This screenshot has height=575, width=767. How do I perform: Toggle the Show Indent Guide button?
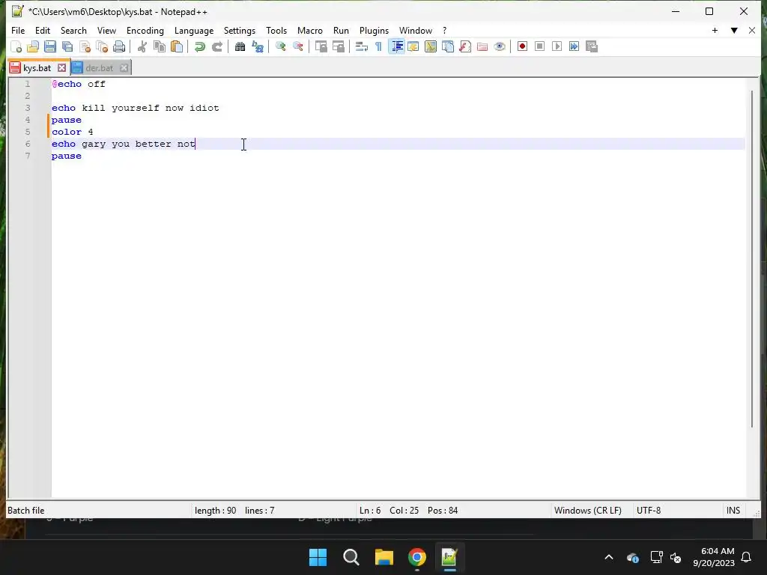point(396,46)
